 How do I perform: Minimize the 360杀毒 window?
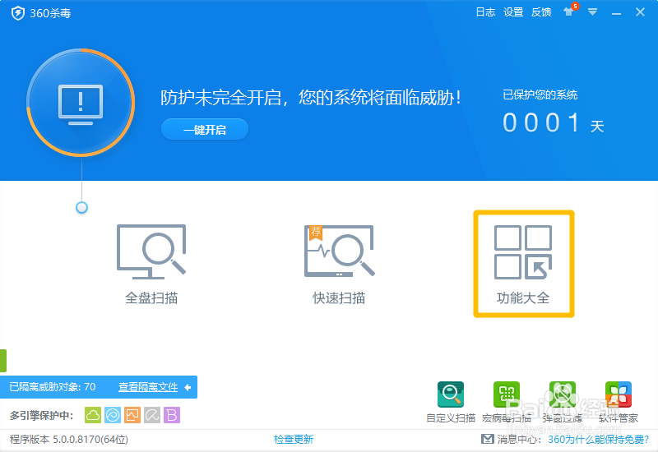tap(616, 13)
